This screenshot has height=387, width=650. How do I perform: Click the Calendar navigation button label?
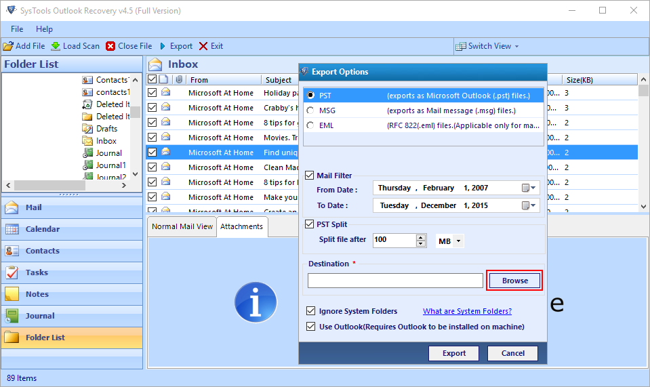pyautogui.click(x=43, y=229)
